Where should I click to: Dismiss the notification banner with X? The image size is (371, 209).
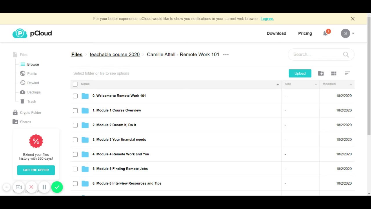pyautogui.click(x=353, y=19)
